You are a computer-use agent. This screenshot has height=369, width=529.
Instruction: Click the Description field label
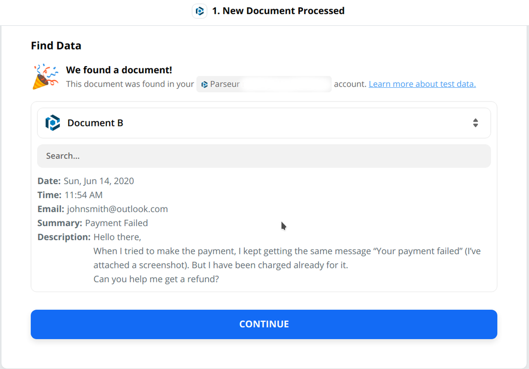click(64, 237)
